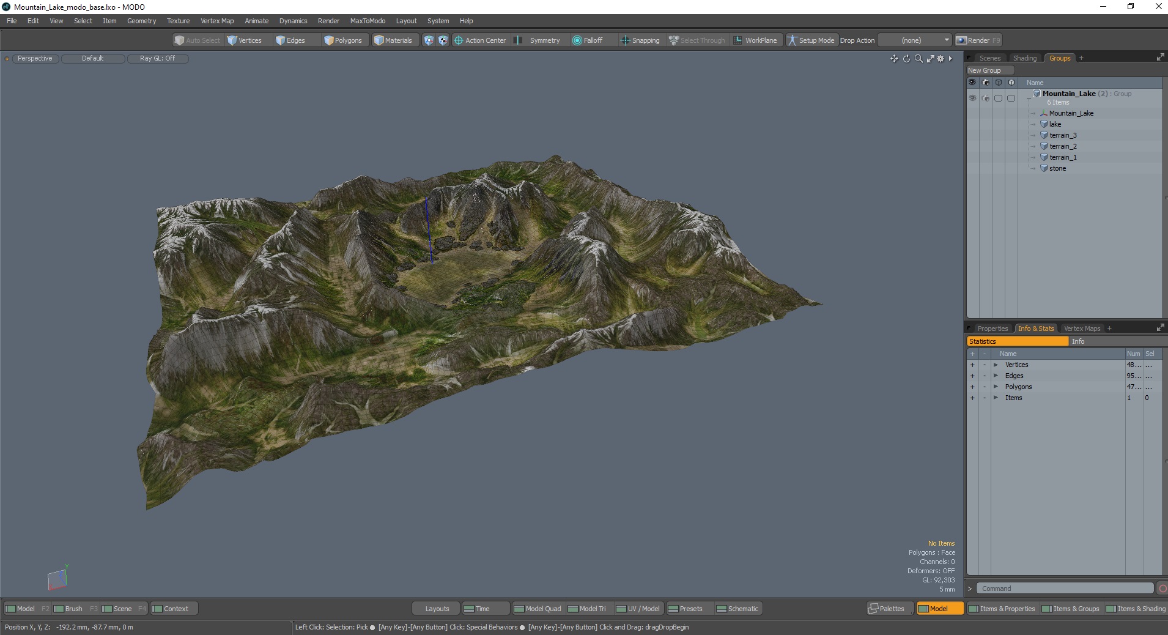Click the viewport arrow next to the gear
Image resolution: width=1168 pixels, height=635 pixels.
point(950,59)
